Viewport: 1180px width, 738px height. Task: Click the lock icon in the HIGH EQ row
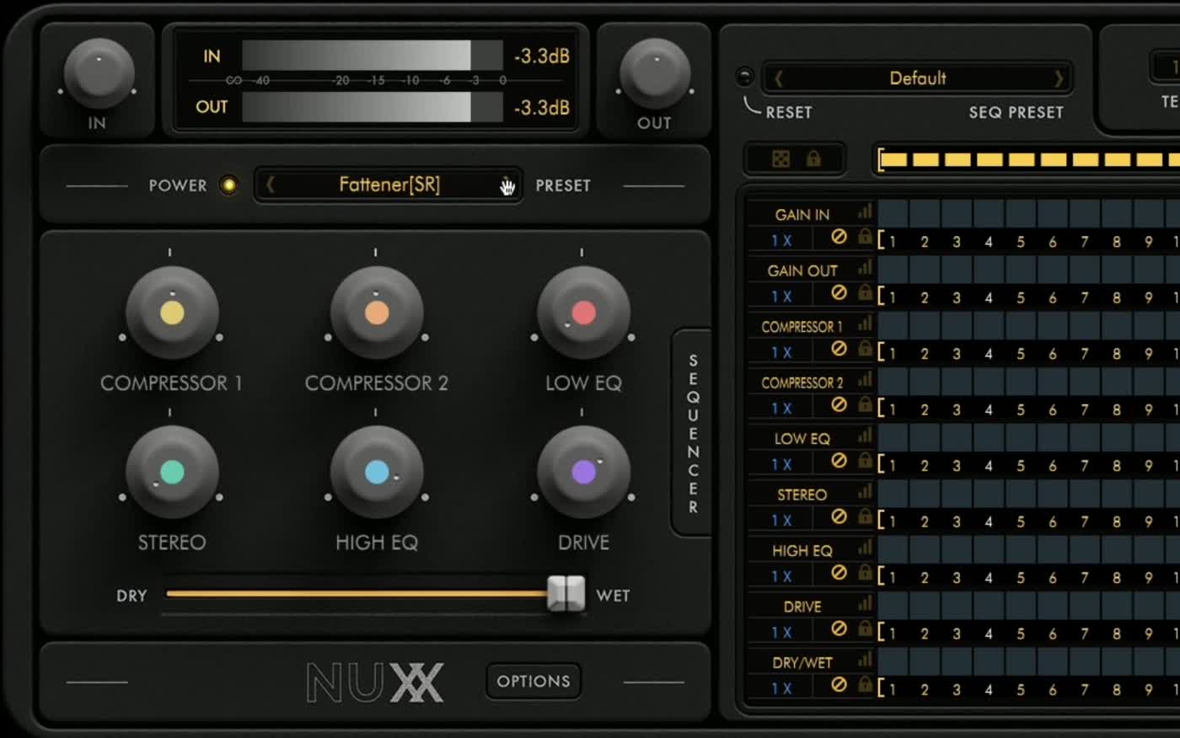[x=865, y=573]
